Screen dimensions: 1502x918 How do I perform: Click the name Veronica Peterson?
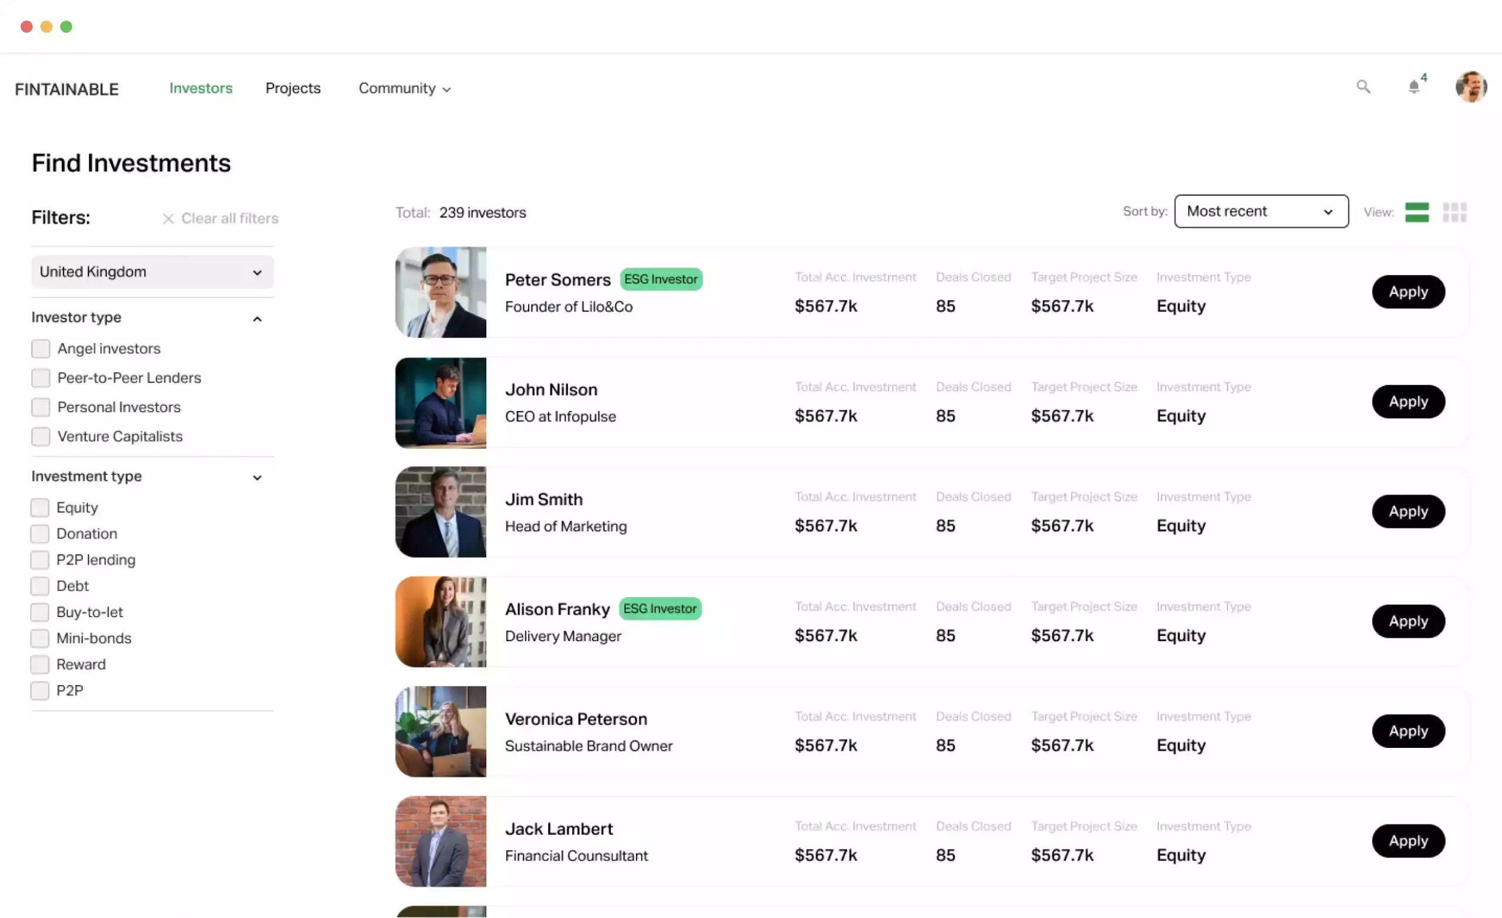tap(576, 719)
